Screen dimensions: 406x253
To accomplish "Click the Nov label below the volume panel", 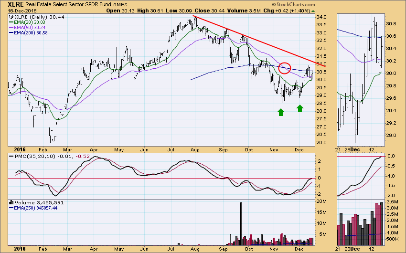I will point(274,249).
